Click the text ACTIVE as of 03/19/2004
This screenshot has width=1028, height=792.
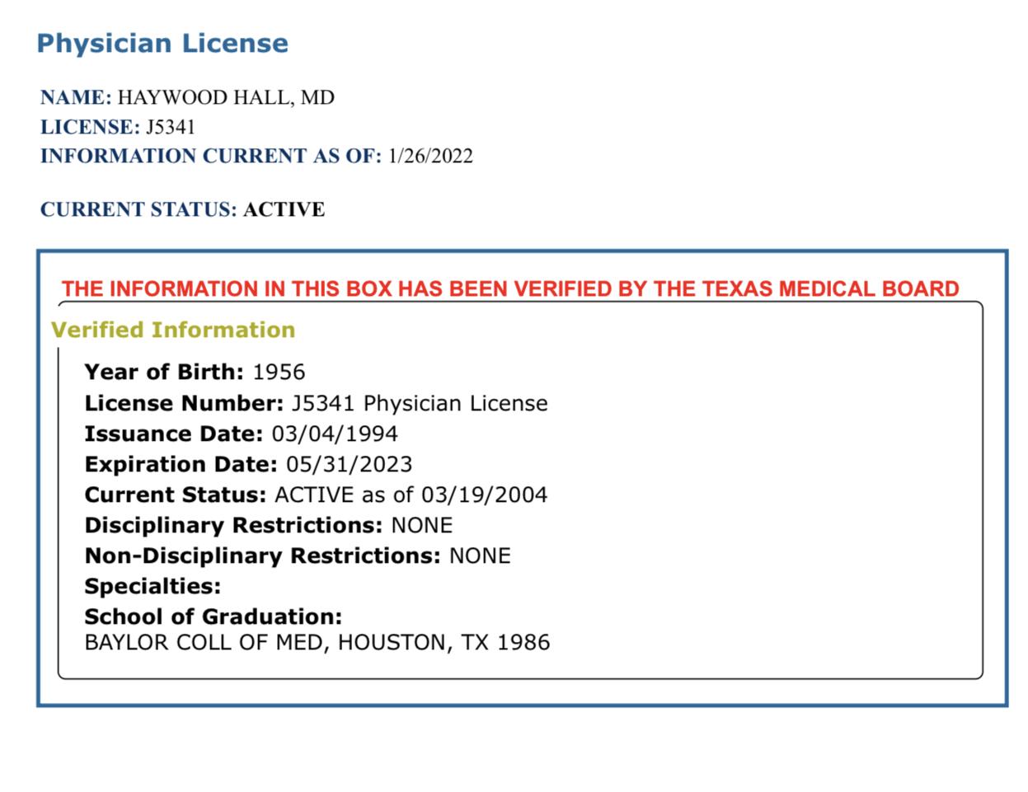click(x=411, y=494)
